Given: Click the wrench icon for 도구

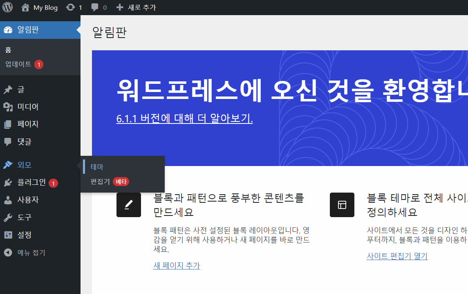Looking at the screenshot, I should click(8, 218).
